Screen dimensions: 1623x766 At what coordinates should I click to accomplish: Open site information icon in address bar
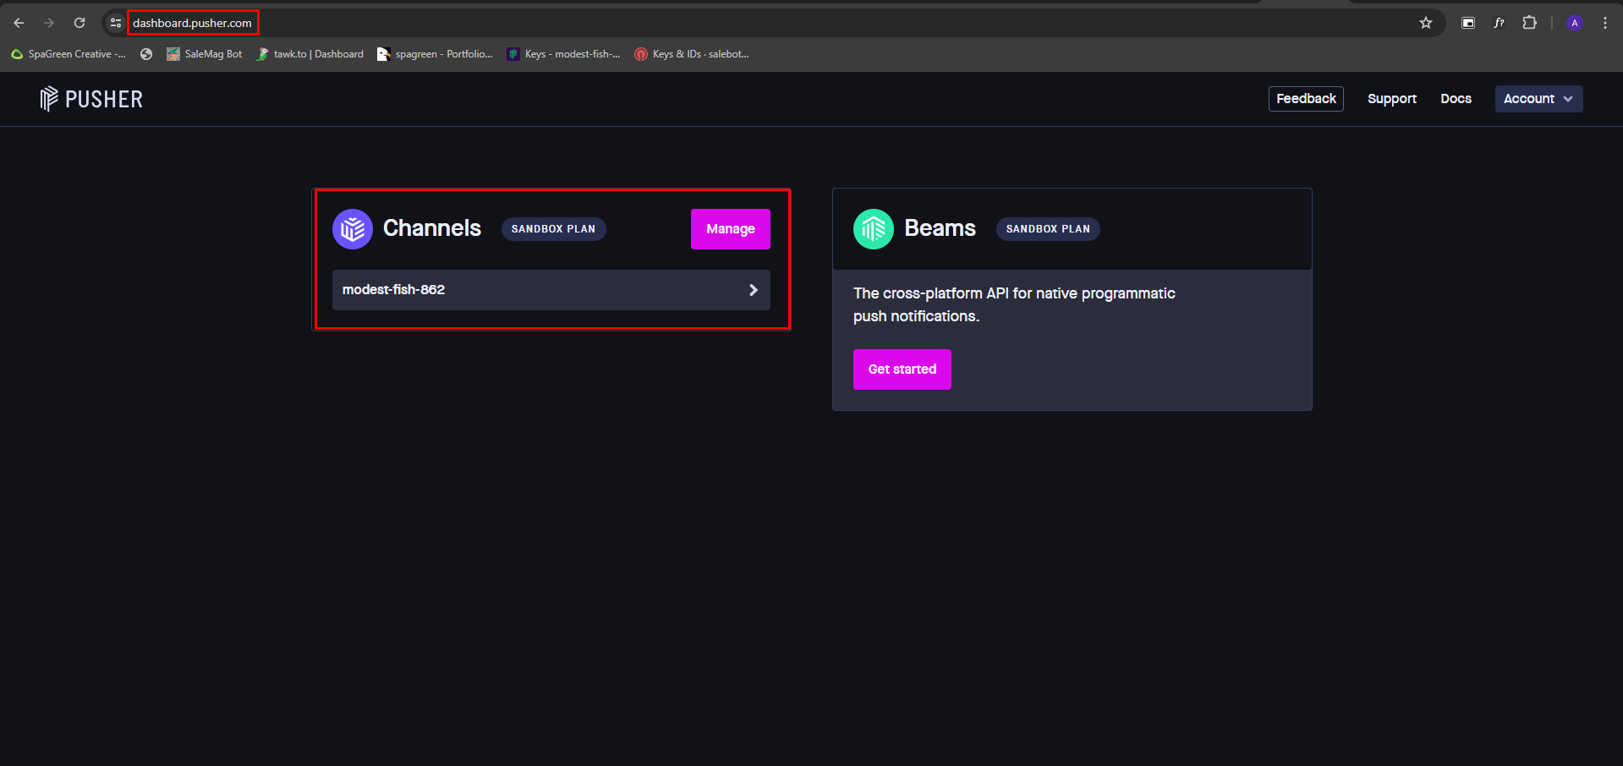pyautogui.click(x=116, y=23)
